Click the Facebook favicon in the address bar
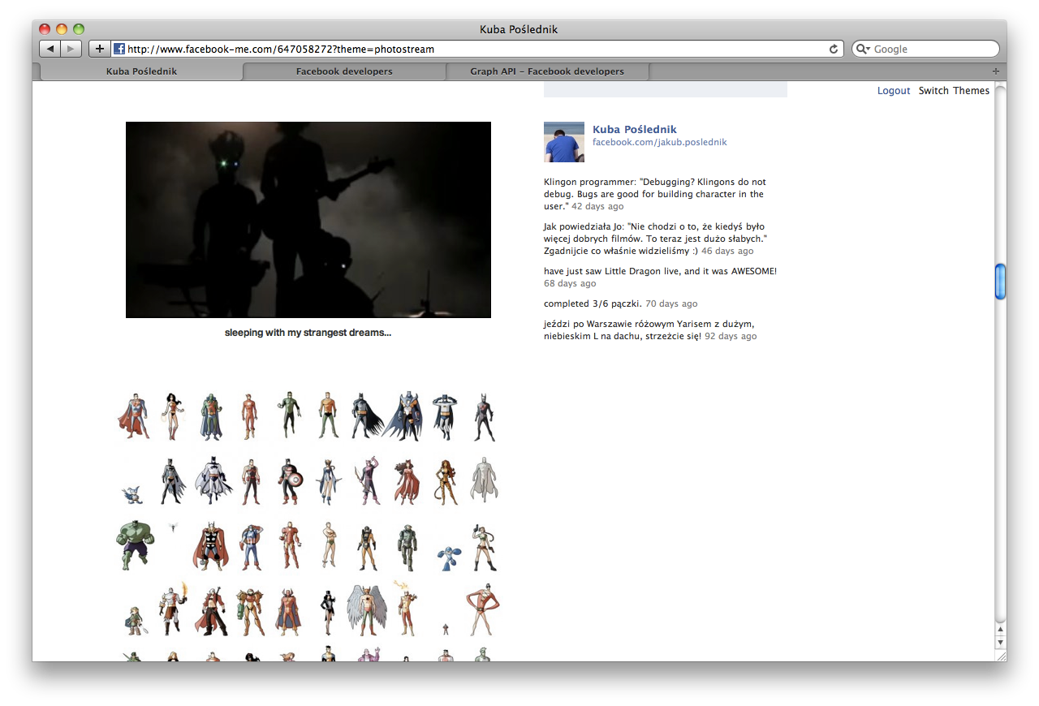The height and width of the screenshot is (706, 1039). [119, 49]
